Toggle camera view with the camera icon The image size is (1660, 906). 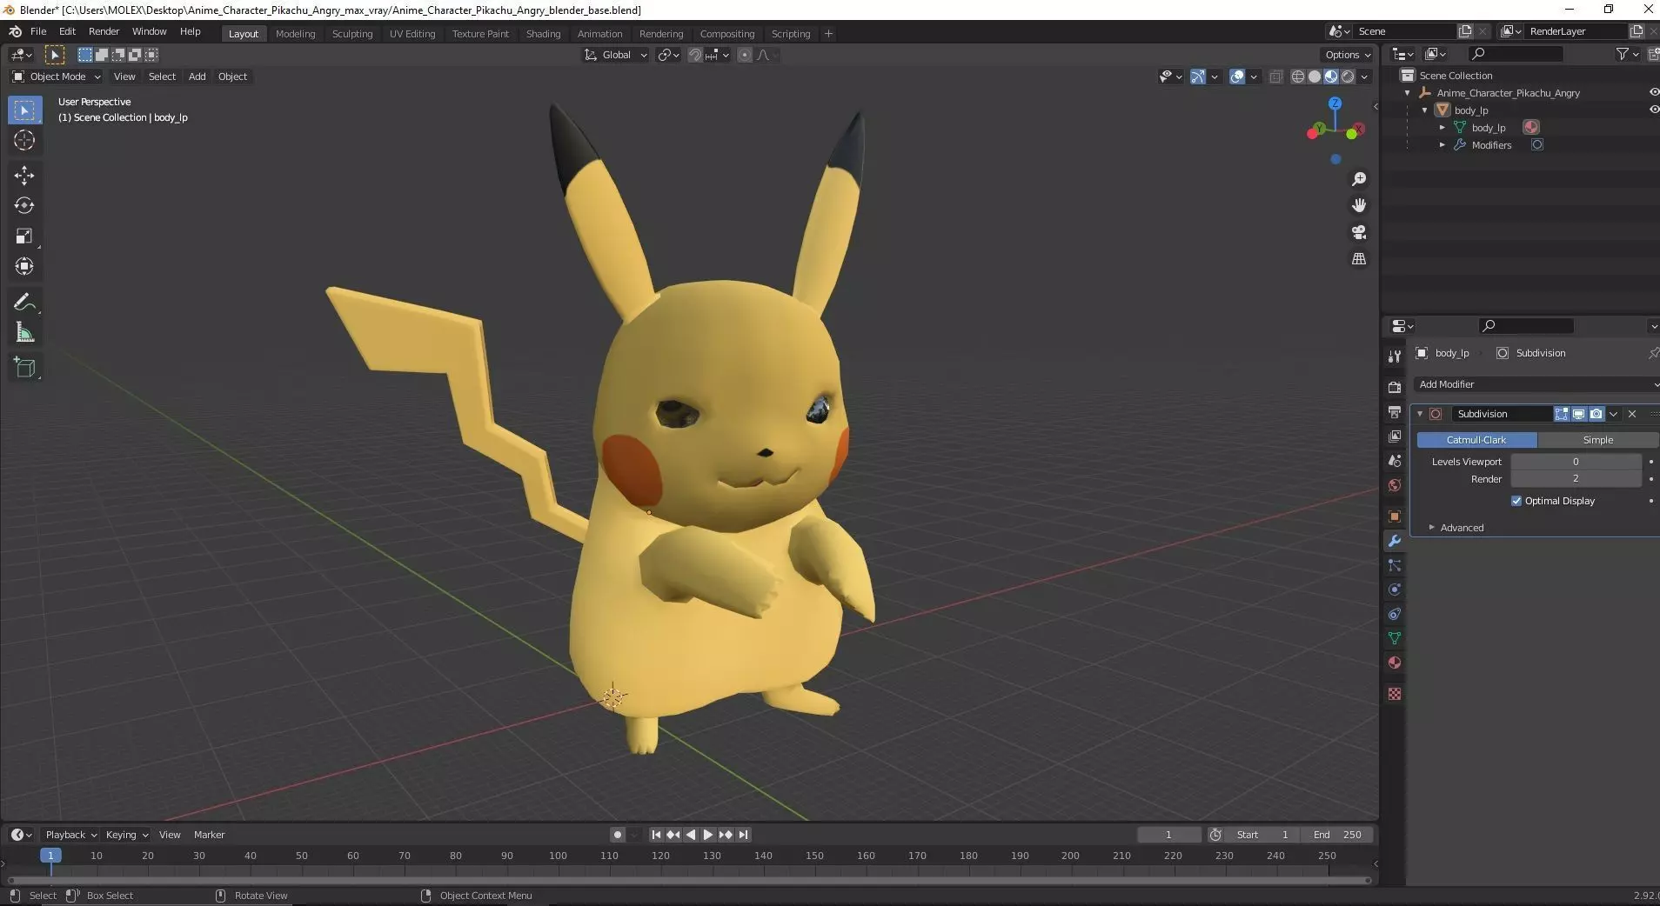click(x=1359, y=232)
